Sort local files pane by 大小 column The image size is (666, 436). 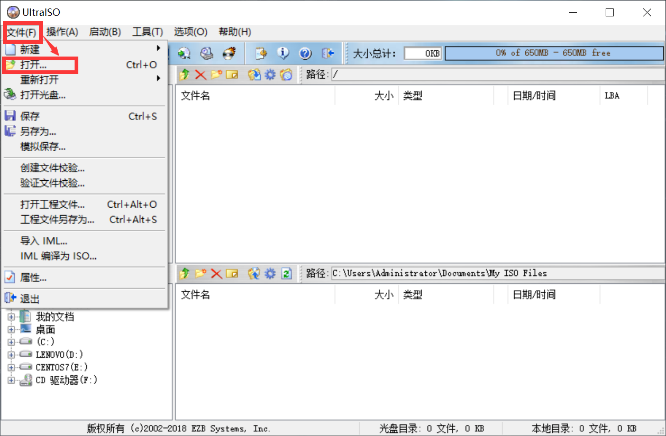tap(367, 294)
